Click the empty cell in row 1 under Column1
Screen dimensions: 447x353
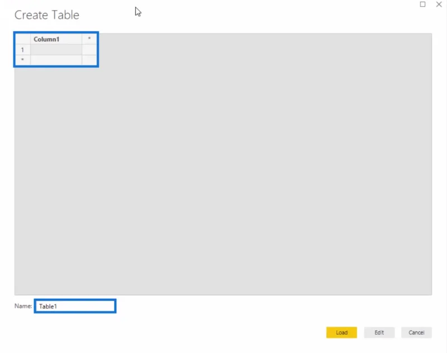pyautogui.click(x=56, y=50)
